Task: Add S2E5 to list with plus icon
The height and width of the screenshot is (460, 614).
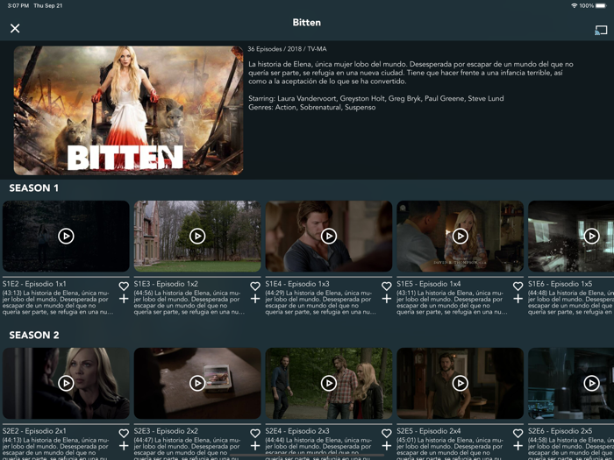Action: pyautogui.click(x=518, y=446)
